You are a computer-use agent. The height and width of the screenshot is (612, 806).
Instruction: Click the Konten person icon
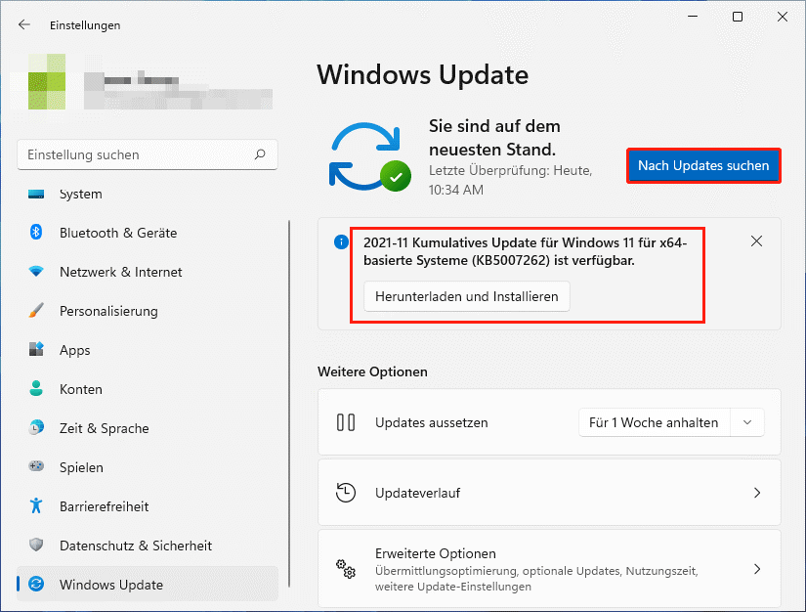36,389
